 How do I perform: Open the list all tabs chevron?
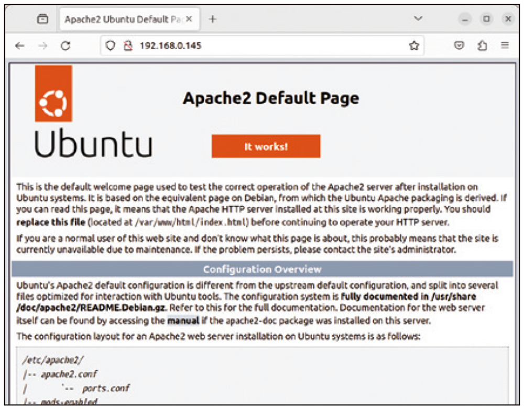pyautogui.click(x=418, y=18)
